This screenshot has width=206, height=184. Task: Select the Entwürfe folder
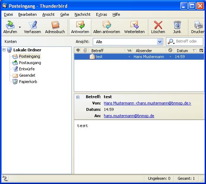point(27,69)
